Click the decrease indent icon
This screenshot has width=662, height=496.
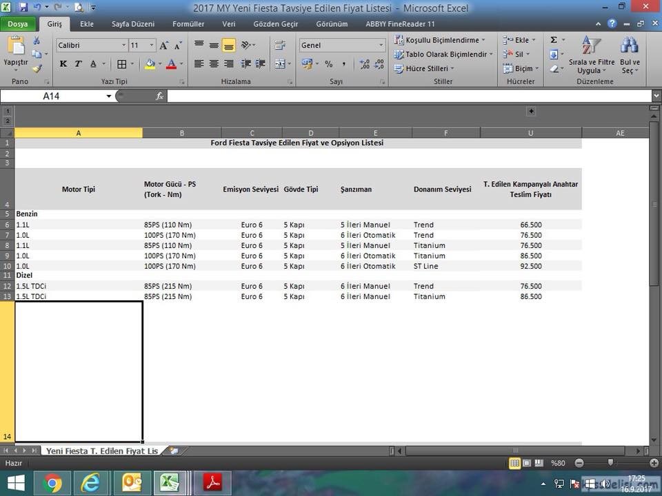pyautogui.click(x=245, y=63)
